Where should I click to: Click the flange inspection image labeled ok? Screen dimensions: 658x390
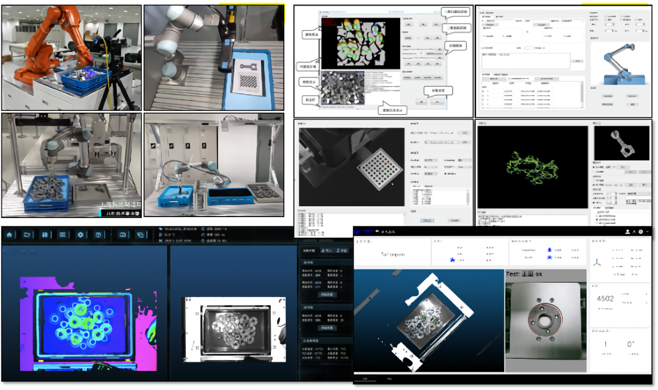[x=545, y=320]
